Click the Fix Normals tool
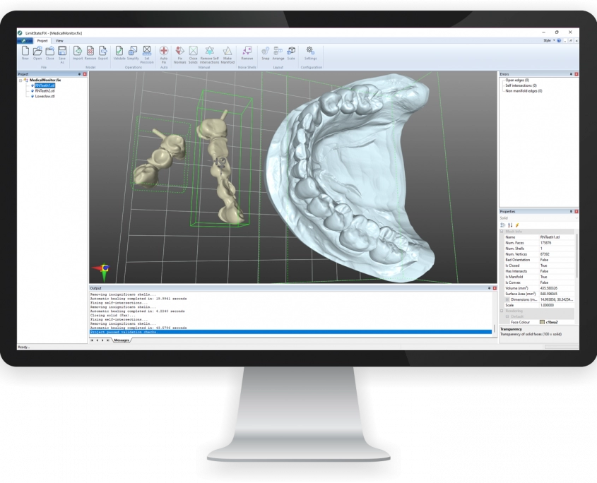The height and width of the screenshot is (483, 597). 179,52
